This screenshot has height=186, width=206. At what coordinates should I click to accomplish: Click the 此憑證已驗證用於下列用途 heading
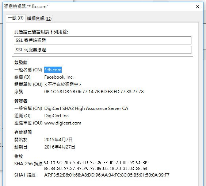click(41, 32)
